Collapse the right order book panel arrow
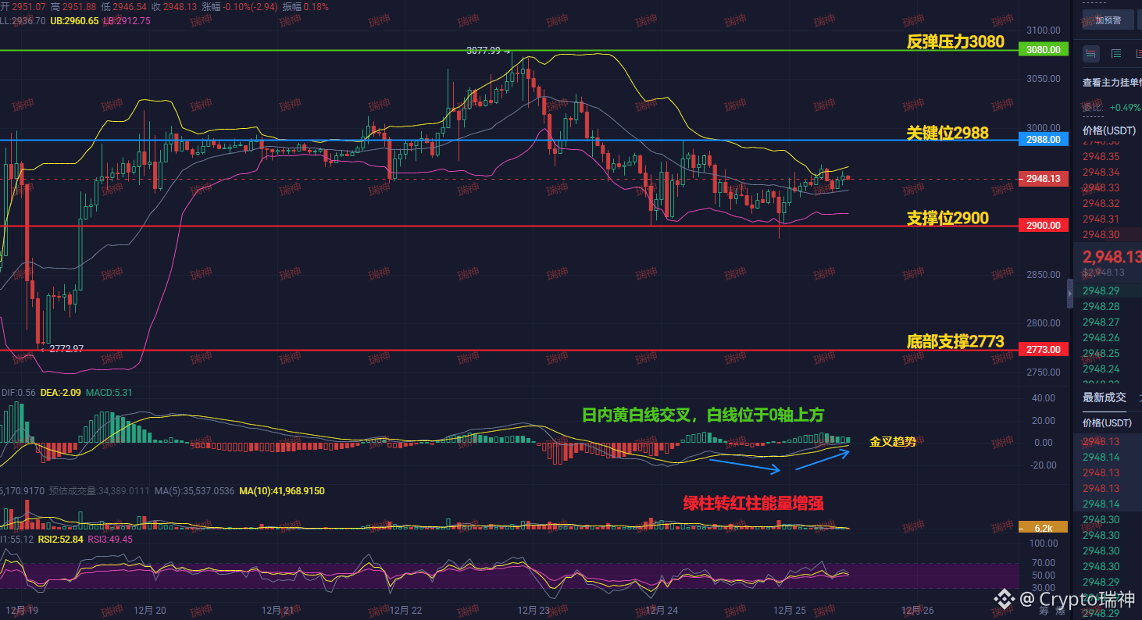Viewport: 1142px width, 620px height. click(x=1070, y=293)
